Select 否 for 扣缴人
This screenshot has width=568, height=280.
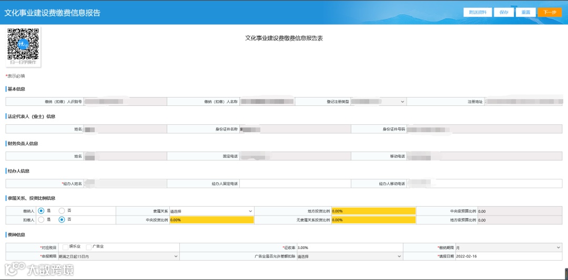pos(62,220)
